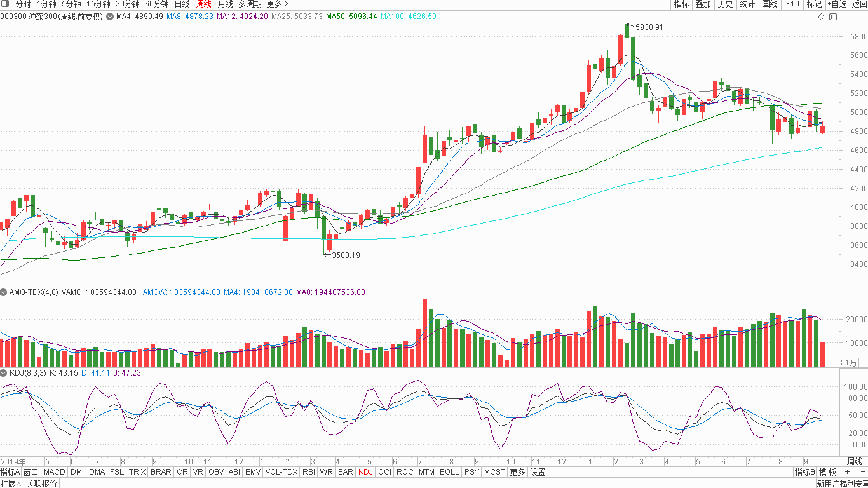This screenshot has width=868, height=488.
Task: Select the 1分钟 timeframe
Action: pyautogui.click(x=46, y=4)
